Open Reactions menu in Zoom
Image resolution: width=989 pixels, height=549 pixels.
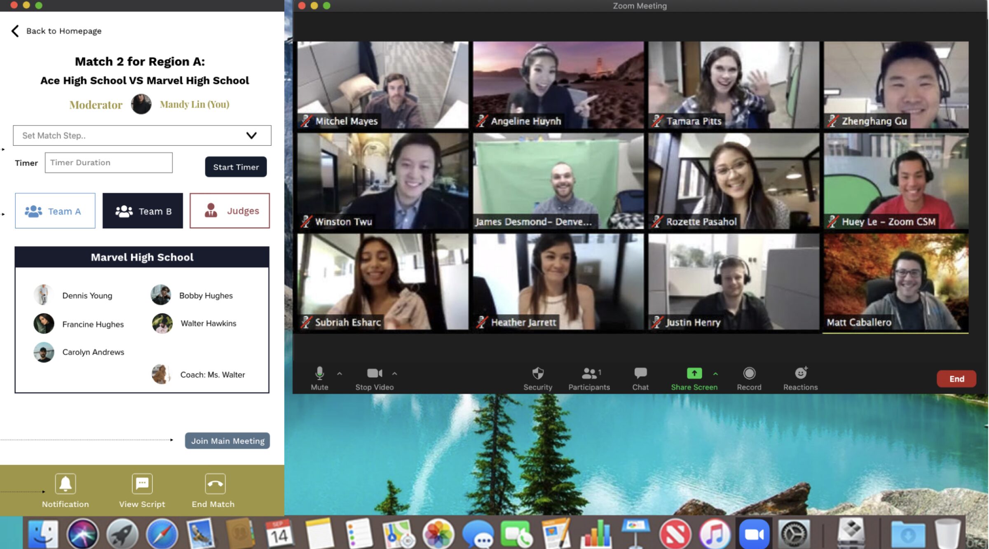point(800,377)
